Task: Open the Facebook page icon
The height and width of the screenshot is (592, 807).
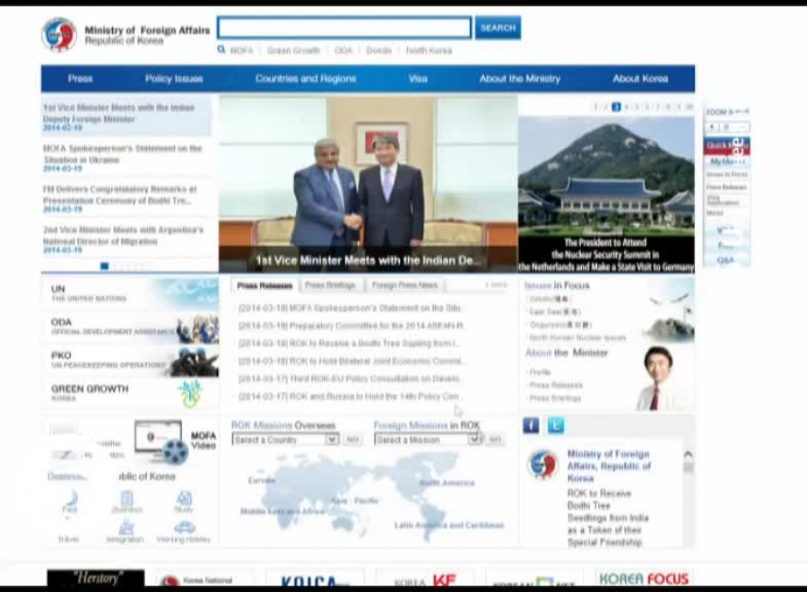Action: tap(531, 425)
